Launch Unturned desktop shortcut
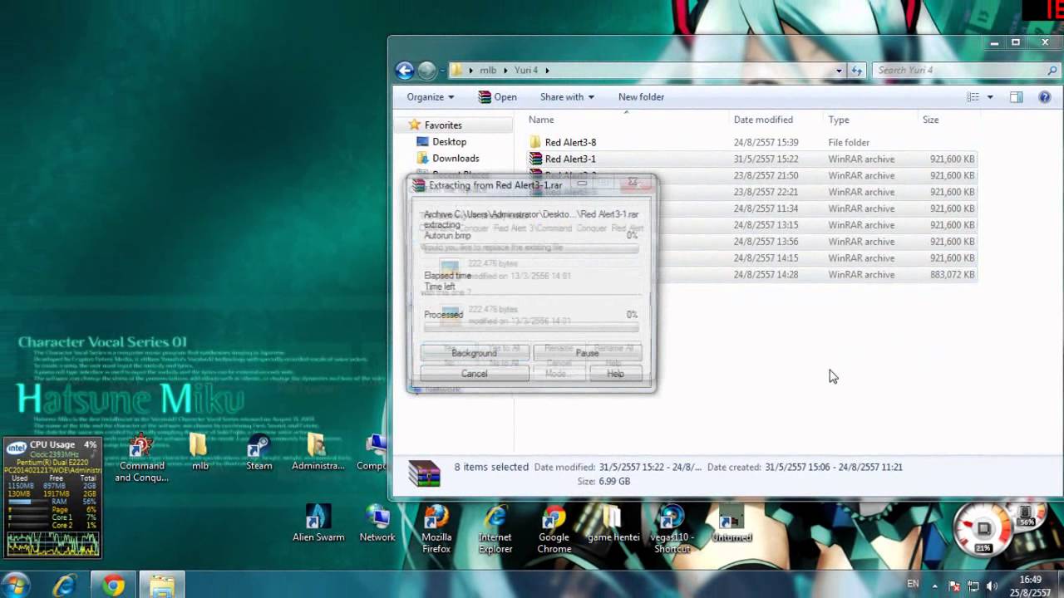 (731, 523)
